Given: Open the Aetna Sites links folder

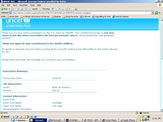Looking at the screenshot, I should pos(12,17).
